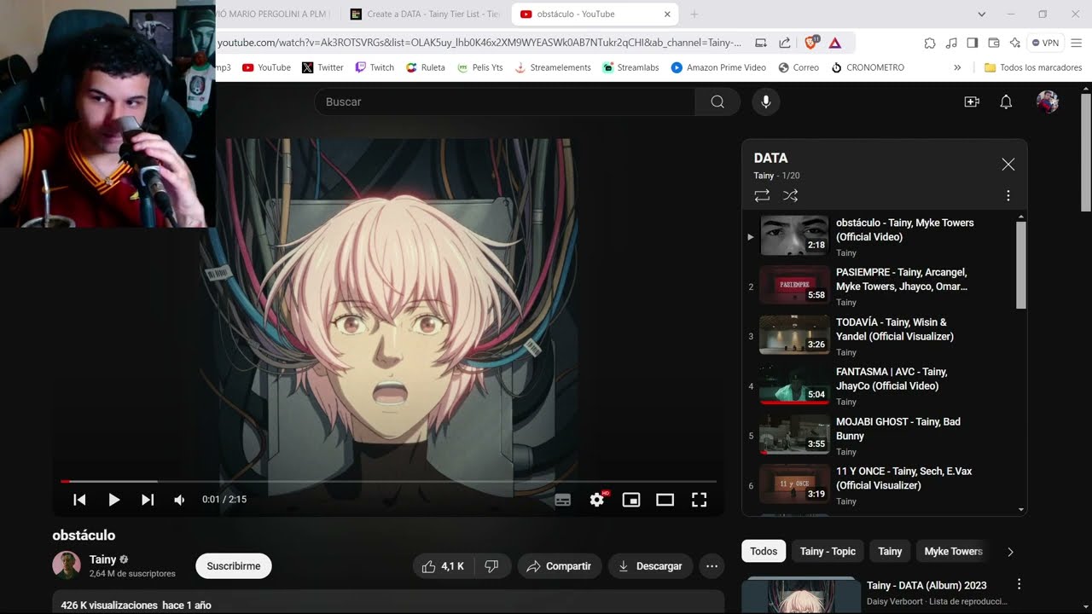Switch to theater mode
The width and height of the screenshot is (1092, 614).
click(x=665, y=500)
